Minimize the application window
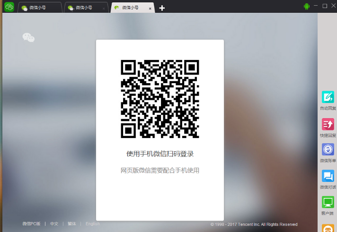Image resolution: width=337 pixels, height=232 pixels. point(316,6)
